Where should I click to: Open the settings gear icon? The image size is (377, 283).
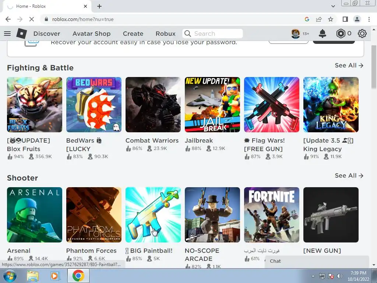coord(362,34)
